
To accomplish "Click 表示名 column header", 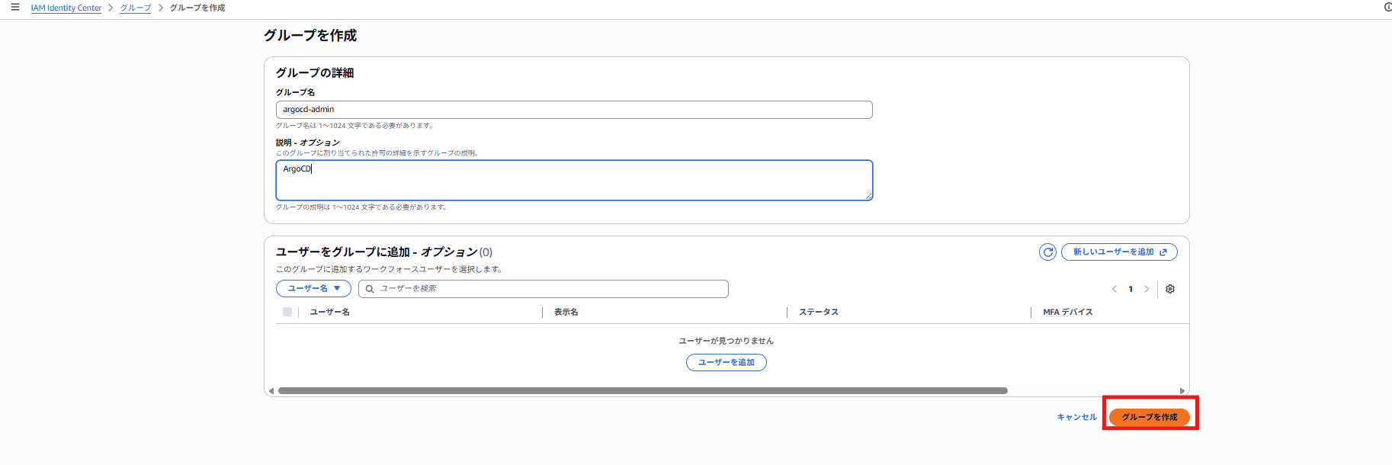I will [x=566, y=312].
